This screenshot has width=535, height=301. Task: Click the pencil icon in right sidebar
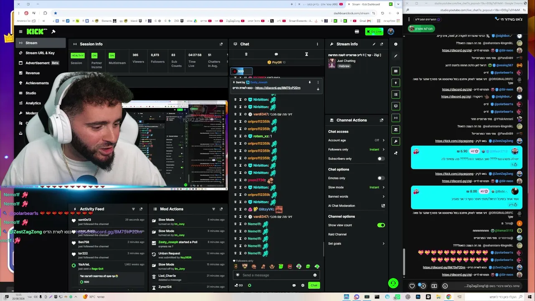coord(395,56)
